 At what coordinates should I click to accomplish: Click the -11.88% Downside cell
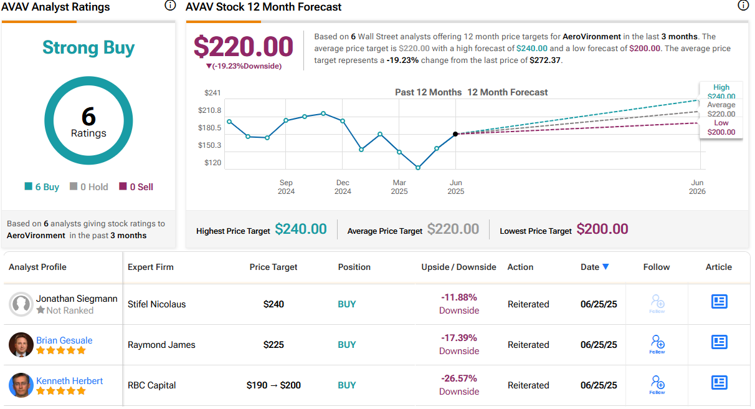459,304
